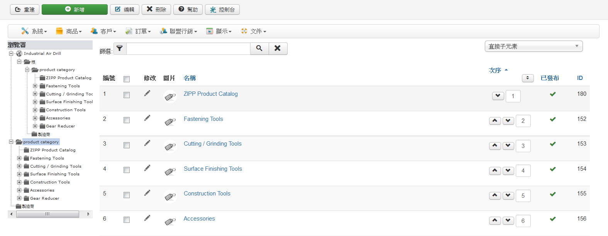Screen dimensions: 608x236
Task: Open the ZIPP Product Catalog link
Action: (211, 94)
